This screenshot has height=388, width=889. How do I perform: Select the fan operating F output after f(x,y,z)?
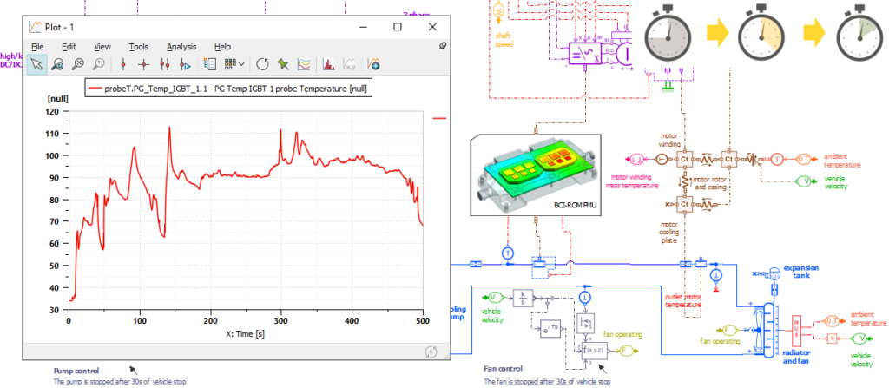pyautogui.click(x=627, y=352)
